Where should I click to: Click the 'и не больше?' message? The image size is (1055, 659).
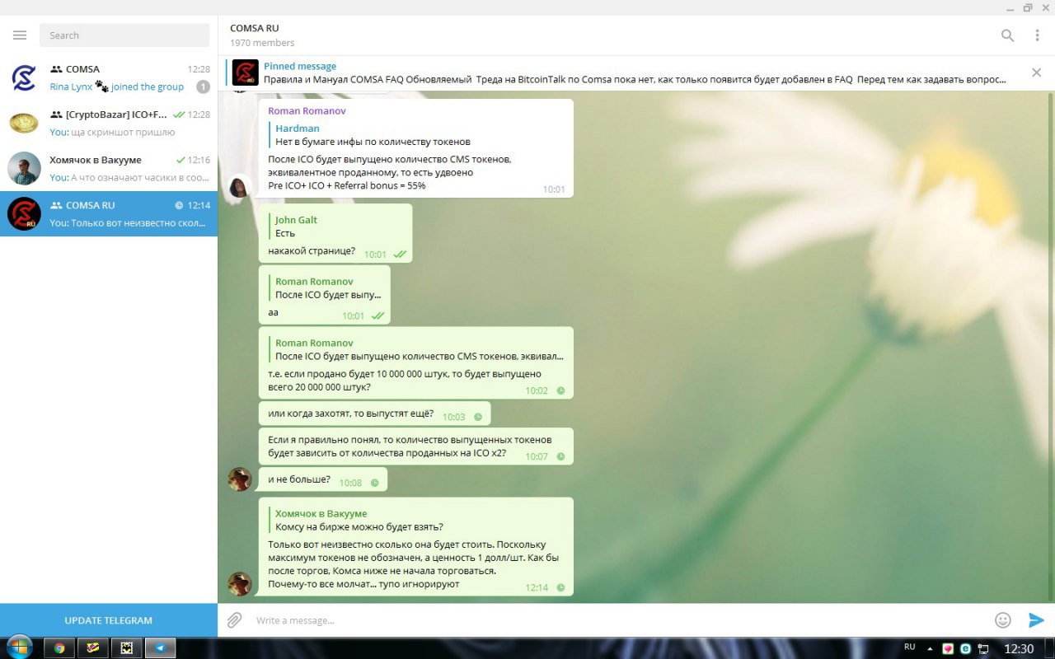[322, 479]
